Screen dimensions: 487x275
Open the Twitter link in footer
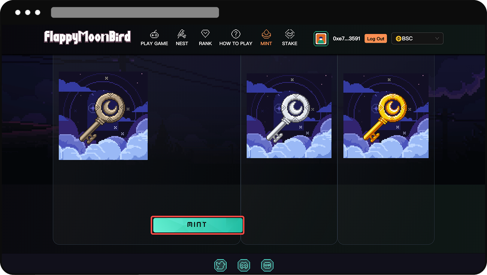click(x=220, y=265)
